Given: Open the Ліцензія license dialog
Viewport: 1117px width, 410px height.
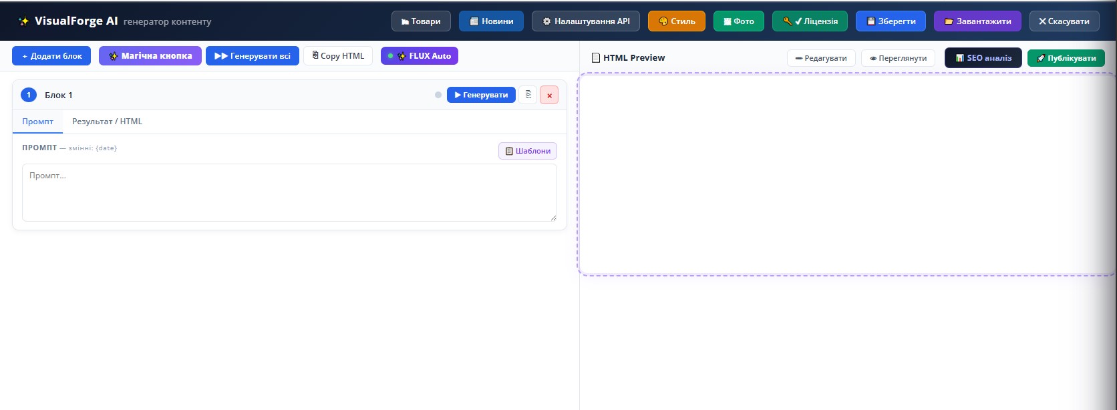Looking at the screenshot, I should [x=810, y=21].
